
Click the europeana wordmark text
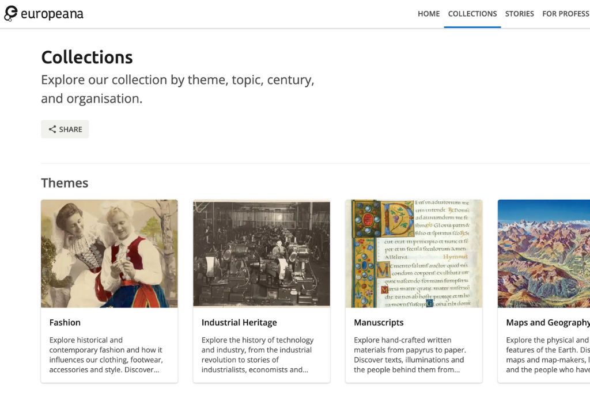coord(52,14)
